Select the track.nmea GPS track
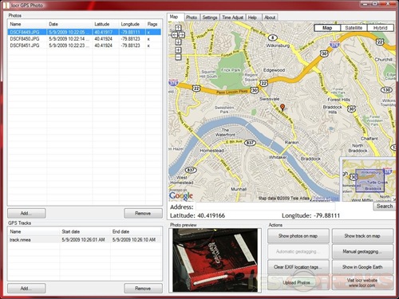Image resolution: width=399 pixels, height=299 pixels. tap(85, 240)
